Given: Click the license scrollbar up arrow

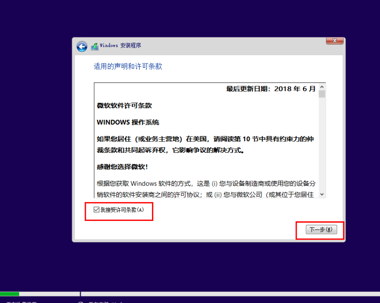Looking at the screenshot, I should click(322, 87).
